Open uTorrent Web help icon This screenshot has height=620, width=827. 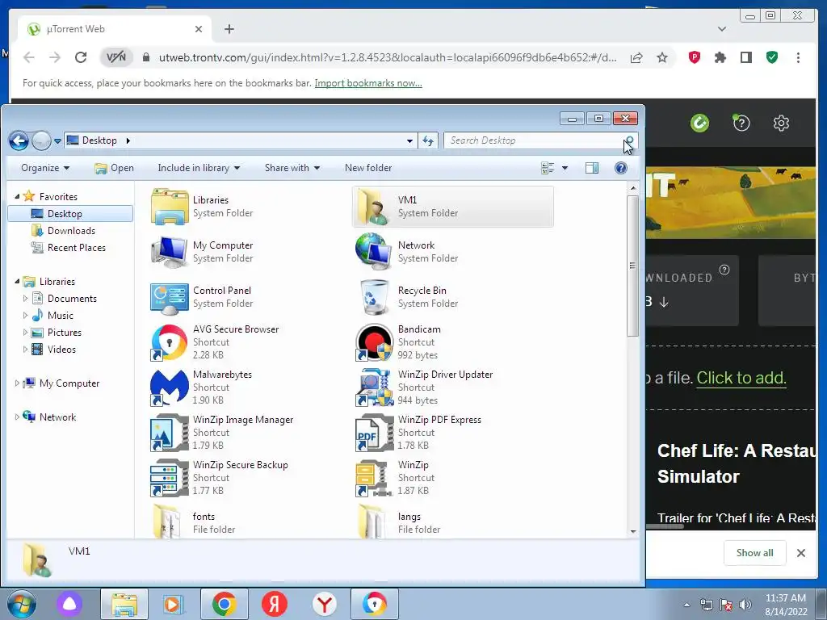[x=741, y=124]
